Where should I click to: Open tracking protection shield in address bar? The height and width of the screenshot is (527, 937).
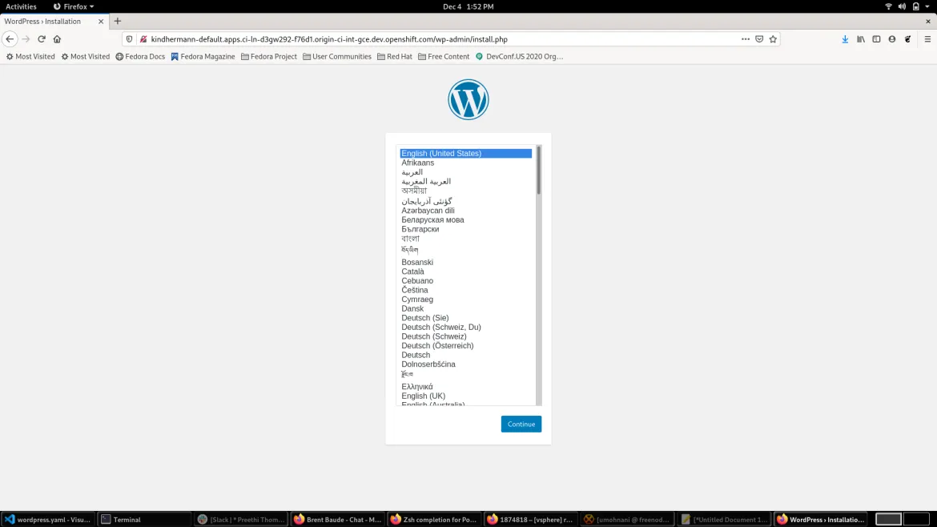pyautogui.click(x=129, y=38)
